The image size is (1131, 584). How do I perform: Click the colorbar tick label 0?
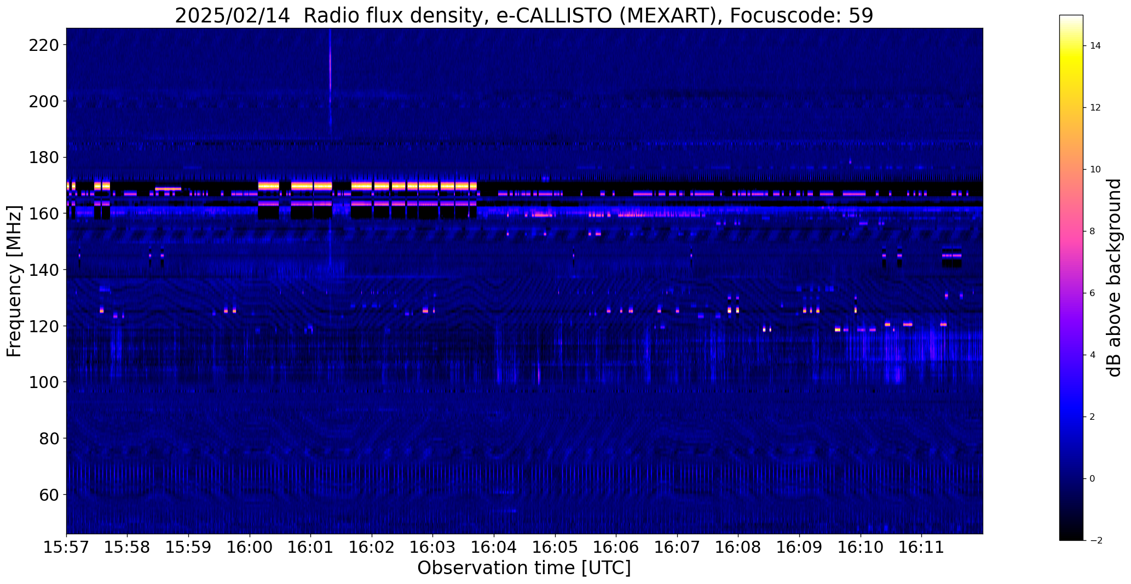point(1092,479)
